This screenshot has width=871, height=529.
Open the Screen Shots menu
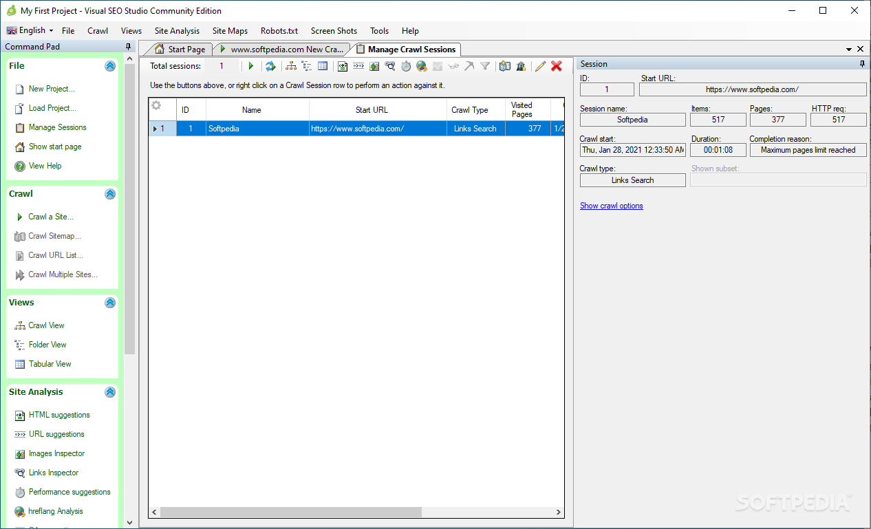334,31
